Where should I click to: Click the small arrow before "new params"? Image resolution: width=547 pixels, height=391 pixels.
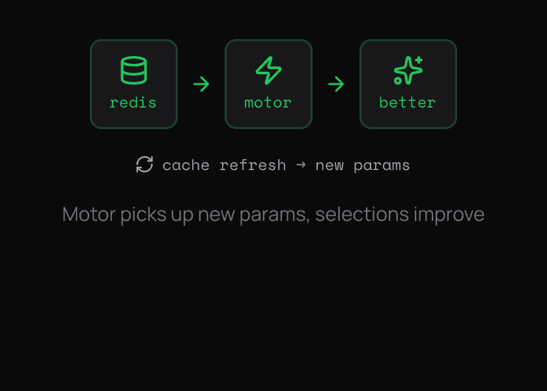(301, 165)
